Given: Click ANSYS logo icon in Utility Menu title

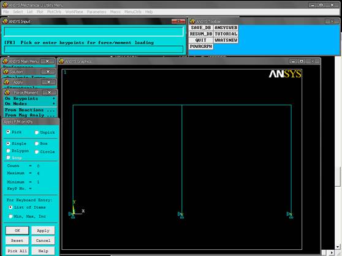Looking at the screenshot, I should [5, 5].
